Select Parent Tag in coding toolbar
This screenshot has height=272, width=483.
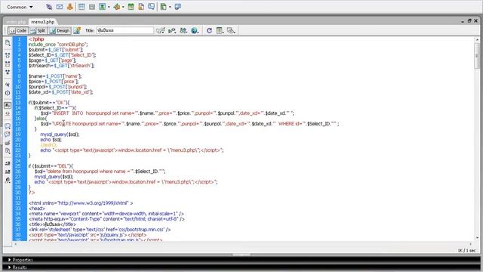click(8, 85)
